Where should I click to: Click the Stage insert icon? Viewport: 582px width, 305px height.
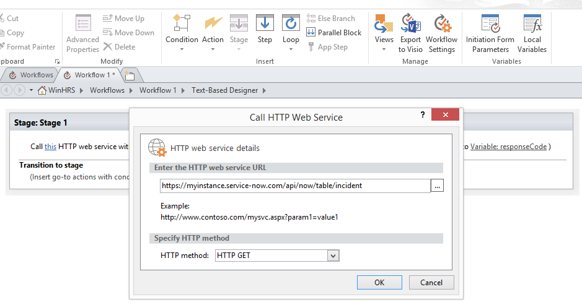[x=239, y=24]
